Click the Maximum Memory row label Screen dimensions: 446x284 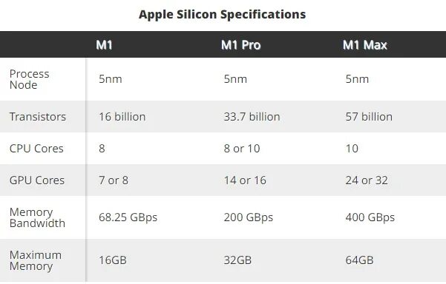[36, 260]
